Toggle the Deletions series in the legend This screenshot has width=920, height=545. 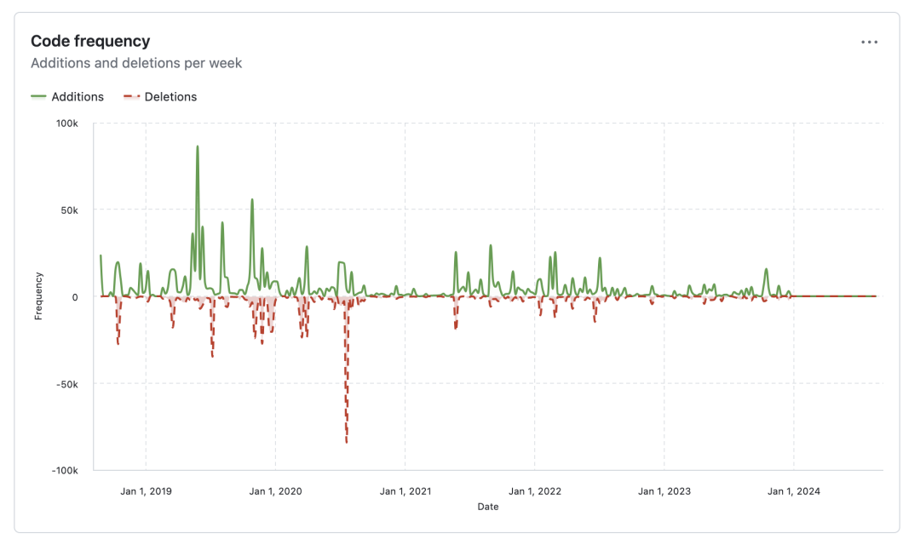point(170,97)
